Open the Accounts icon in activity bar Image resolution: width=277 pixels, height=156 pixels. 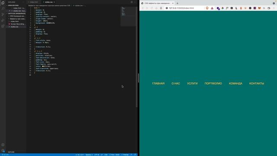3,145
